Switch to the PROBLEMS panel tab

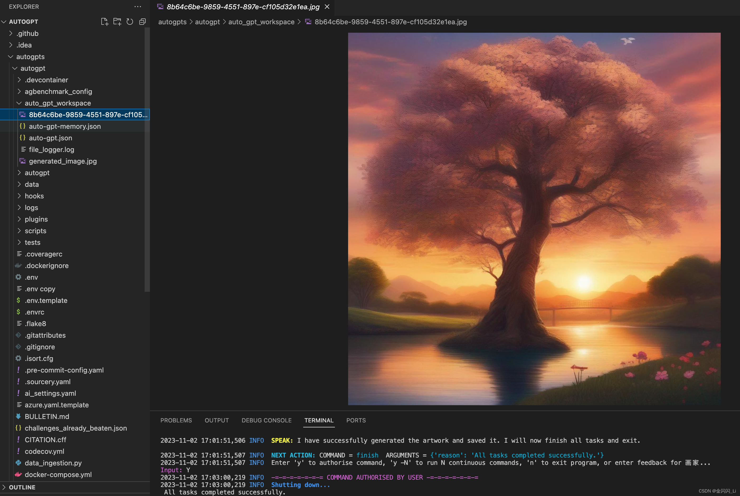[x=176, y=420]
